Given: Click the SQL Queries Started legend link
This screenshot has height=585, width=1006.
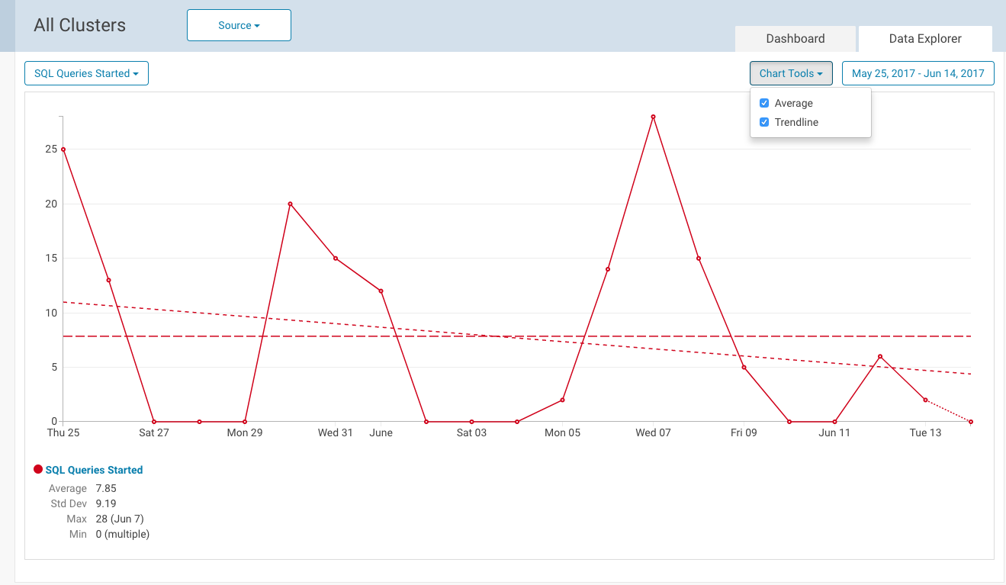Looking at the screenshot, I should tap(94, 470).
